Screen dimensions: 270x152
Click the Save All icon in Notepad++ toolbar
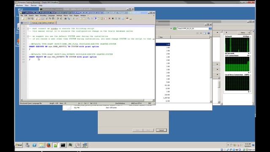pos(32,19)
